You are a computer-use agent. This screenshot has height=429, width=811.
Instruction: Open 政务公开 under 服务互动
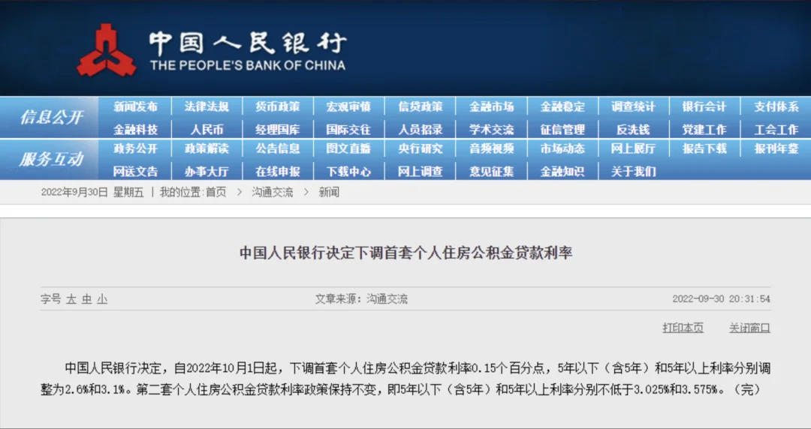[x=135, y=148]
